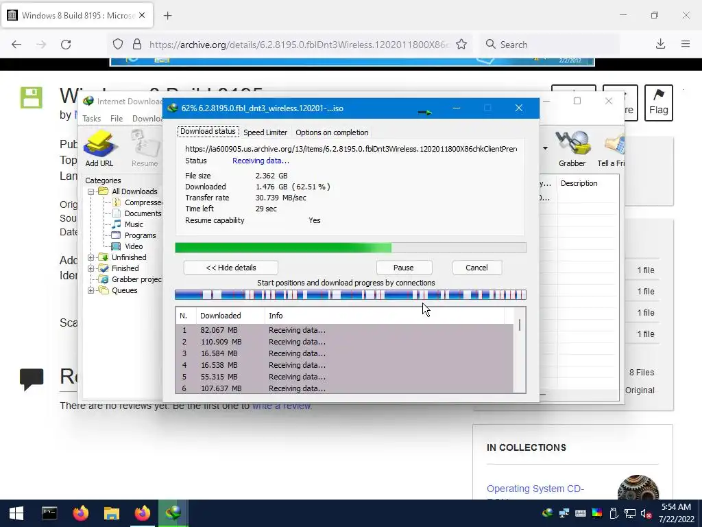Viewport: 702px width, 527px height.
Task: Click the site padlock icon
Action: 137,45
